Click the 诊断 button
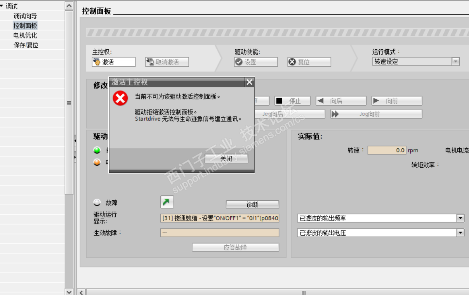469x295 pixels. pyautogui.click(x=252, y=205)
